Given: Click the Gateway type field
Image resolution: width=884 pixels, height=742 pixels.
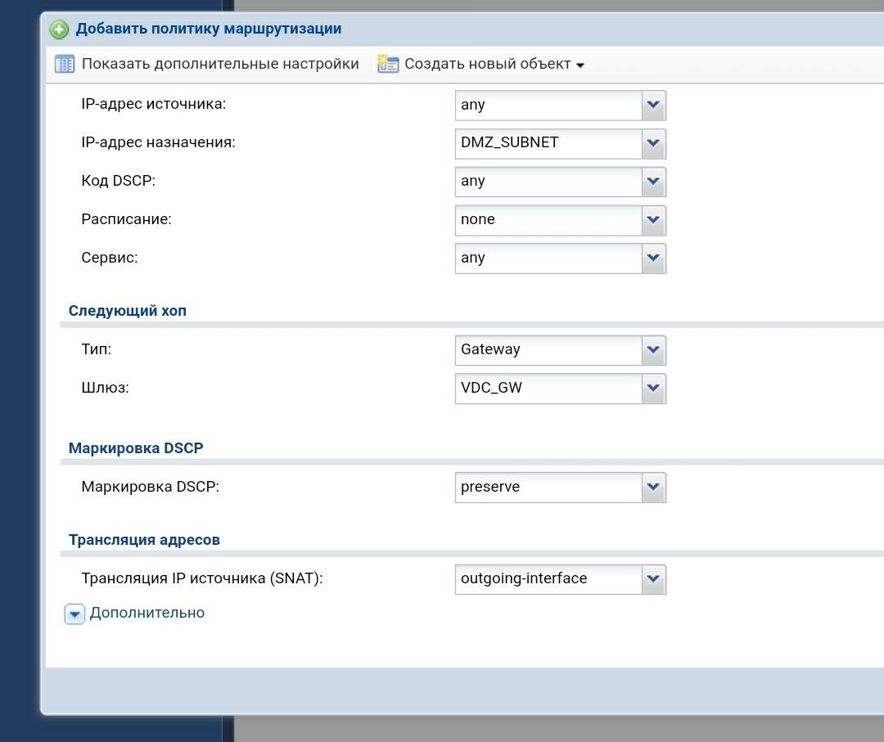Looking at the screenshot, I should [548, 350].
